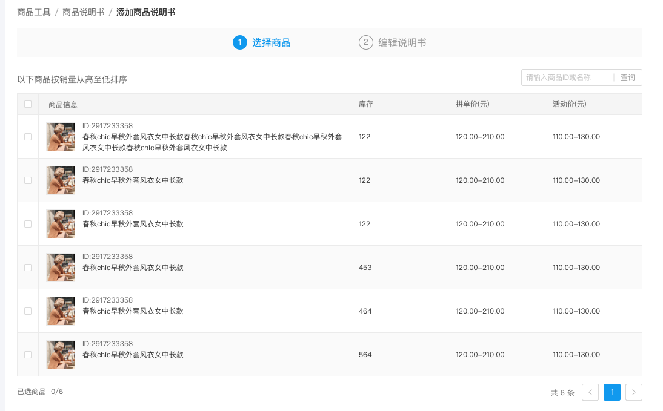Click the 拼单价(元) column header
The width and height of the screenshot is (663, 411).
[x=472, y=104]
